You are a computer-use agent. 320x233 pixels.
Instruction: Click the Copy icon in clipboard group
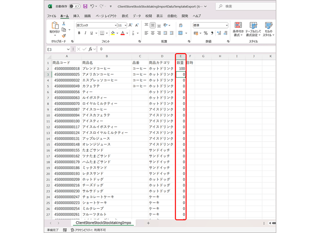pos(64,30)
